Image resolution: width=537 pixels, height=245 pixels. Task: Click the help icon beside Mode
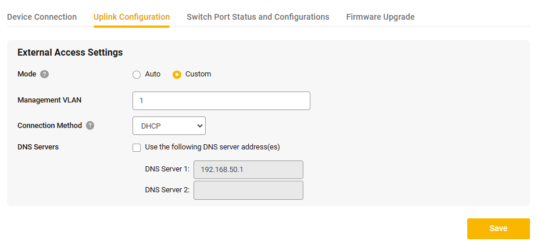(x=45, y=74)
